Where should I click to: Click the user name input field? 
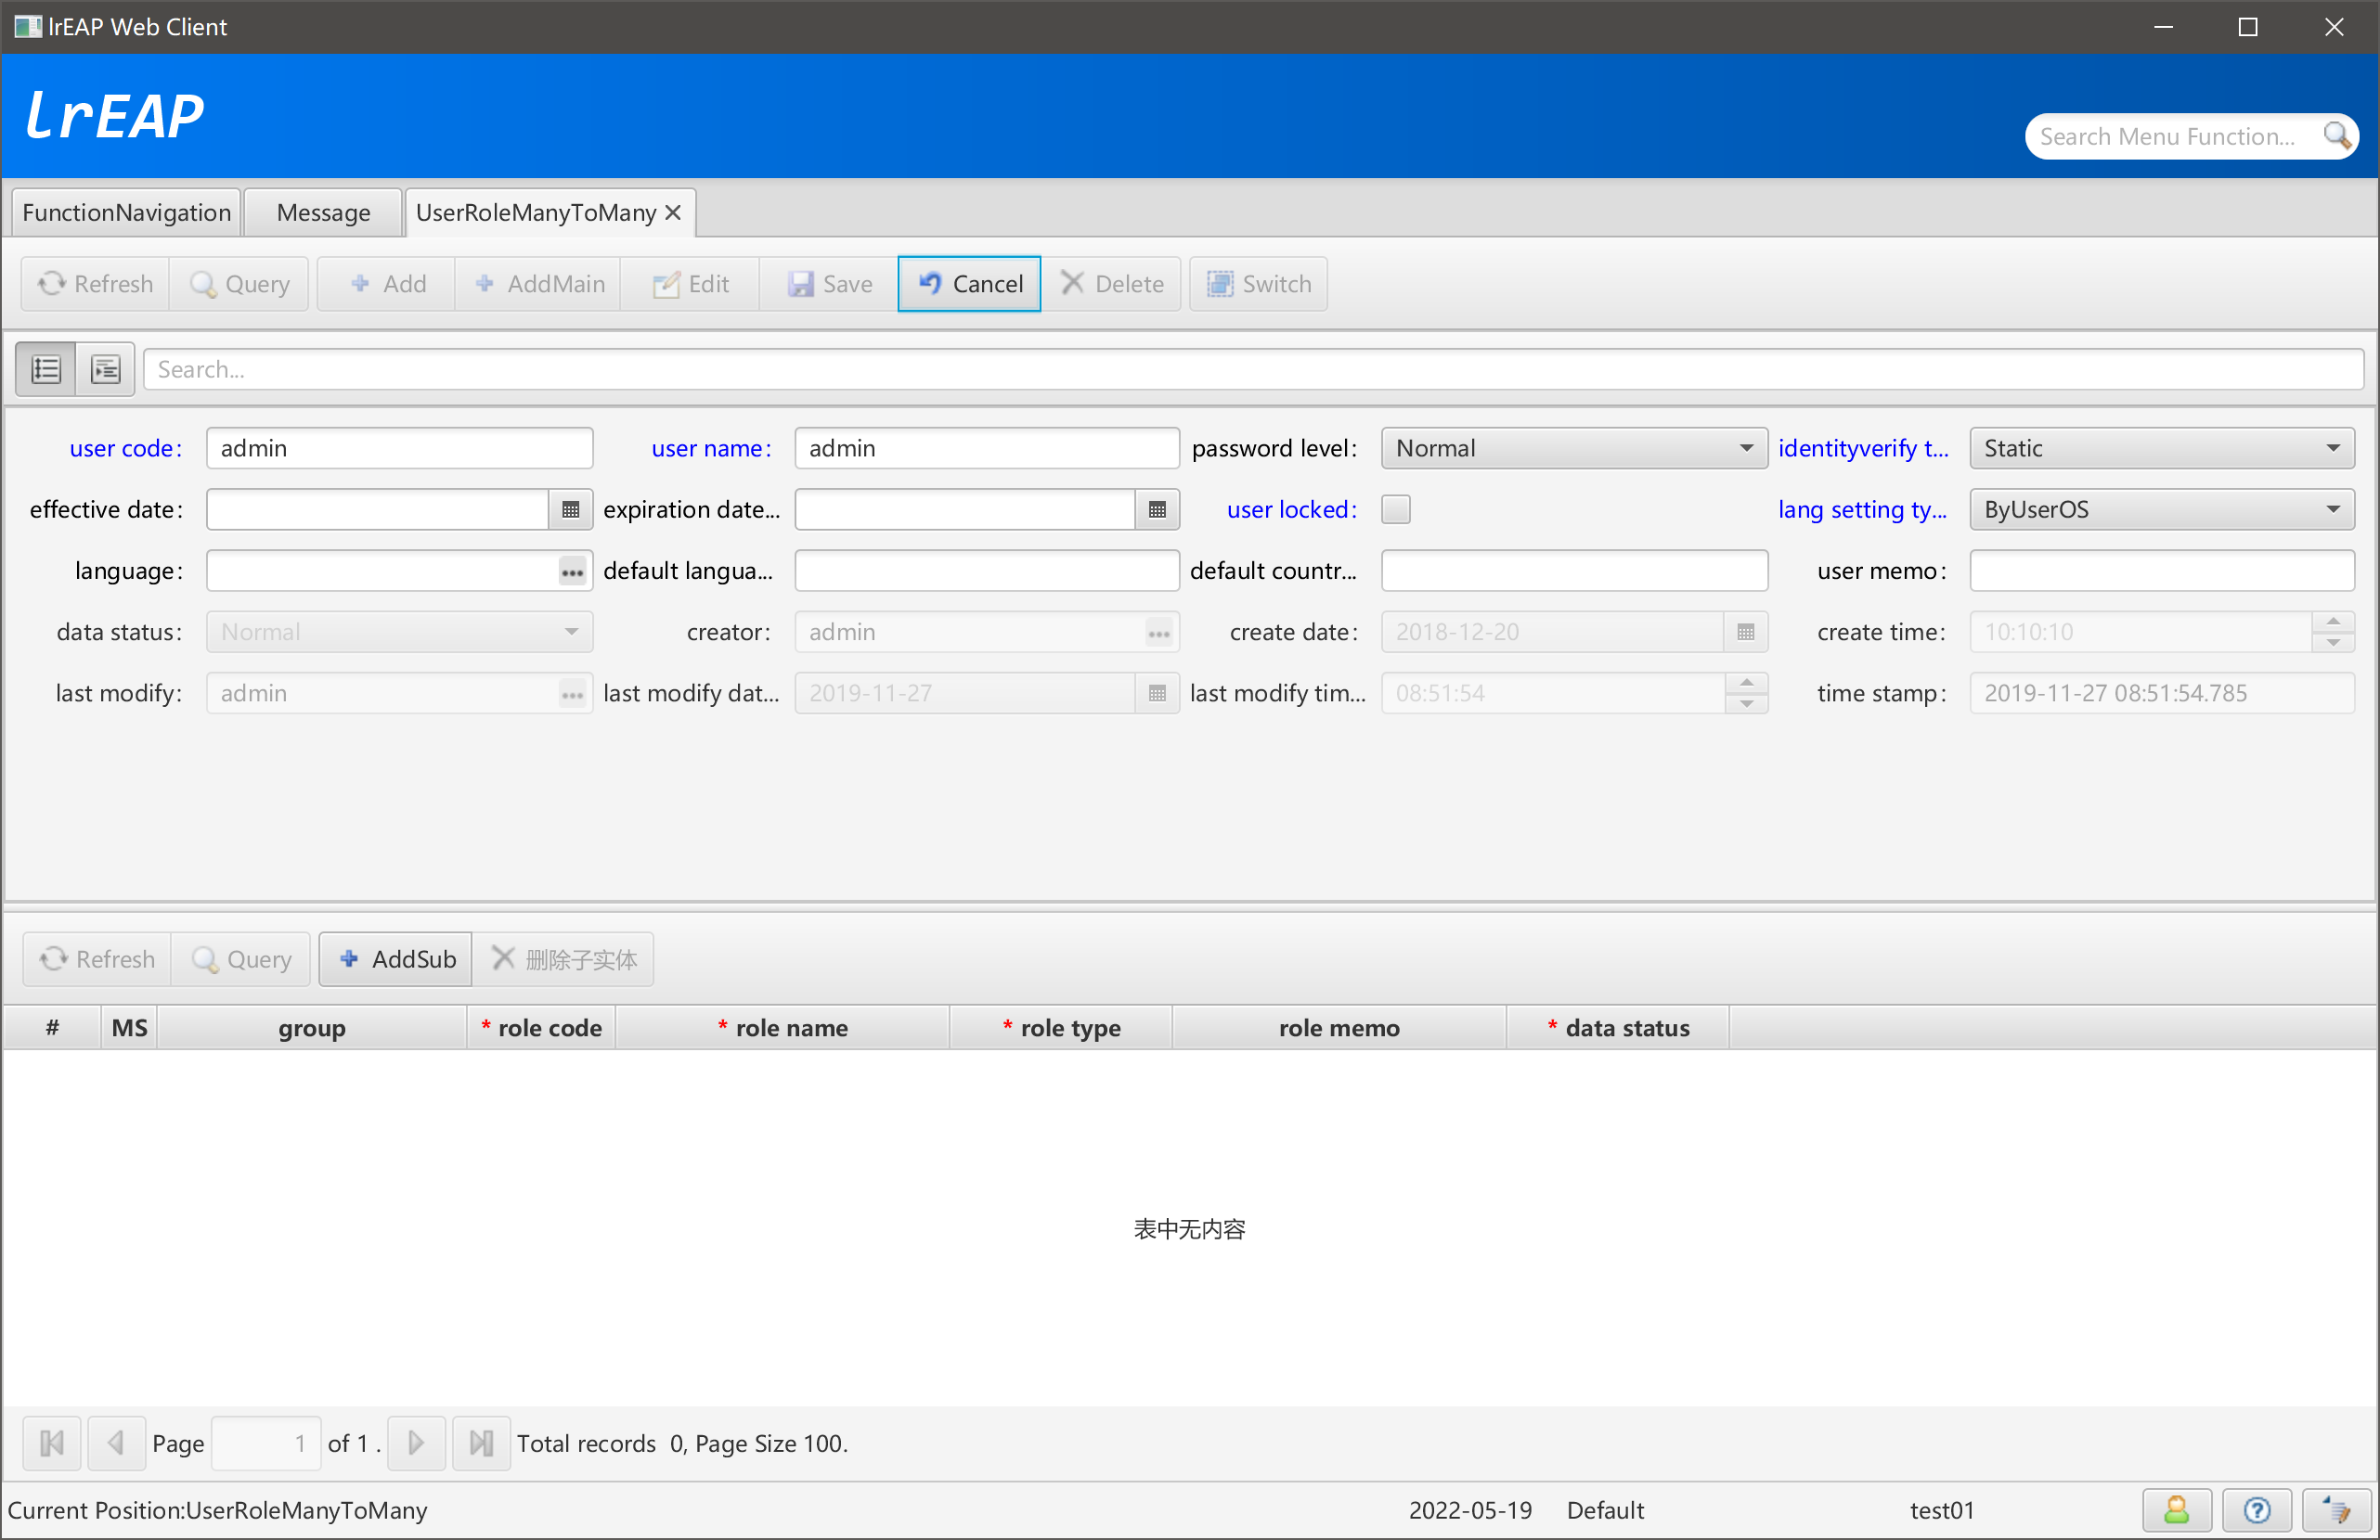pos(987,449)
